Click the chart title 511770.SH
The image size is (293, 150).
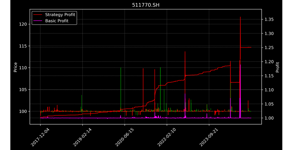[146, 5]
